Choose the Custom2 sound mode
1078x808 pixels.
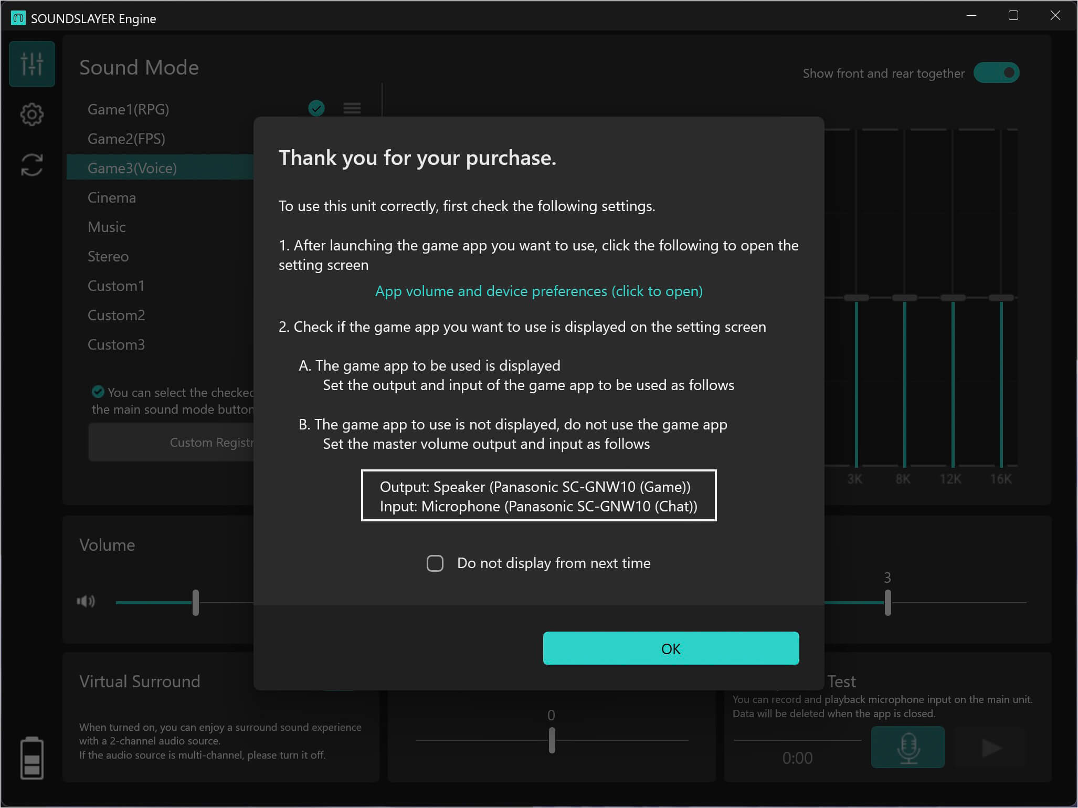point(116,316)
